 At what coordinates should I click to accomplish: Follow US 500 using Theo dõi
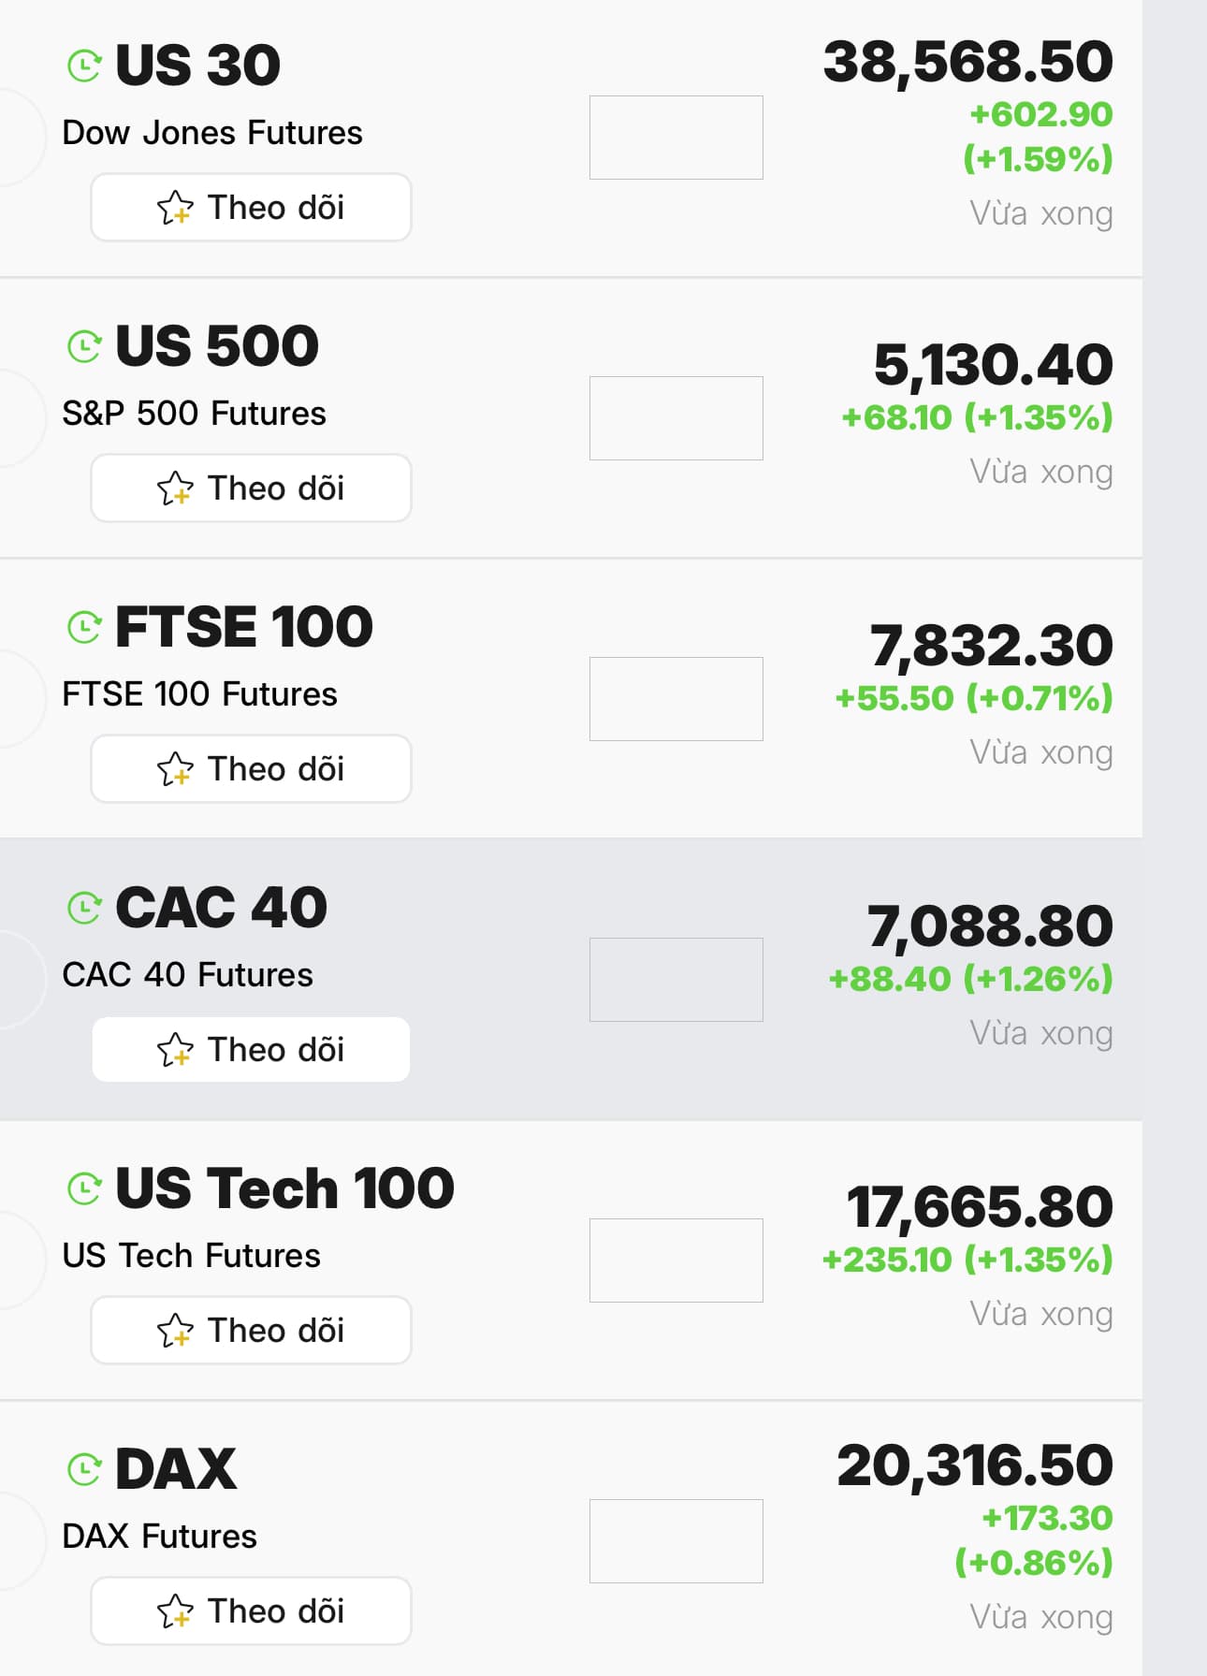pyautogui.click(x=251, y=488)
